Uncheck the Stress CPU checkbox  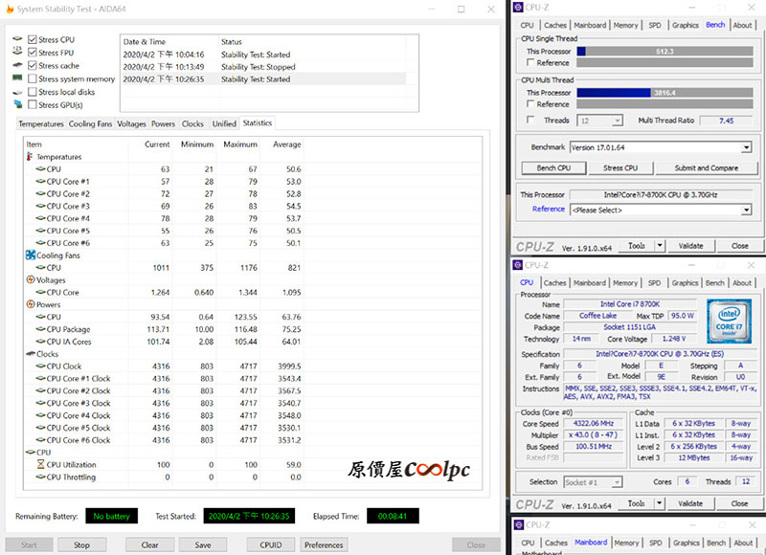[x=33, y=39]
